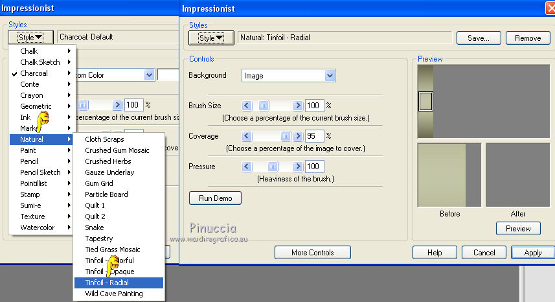
Task: Open the Custom Color dropdown in the left window
Action: (149, 75)
